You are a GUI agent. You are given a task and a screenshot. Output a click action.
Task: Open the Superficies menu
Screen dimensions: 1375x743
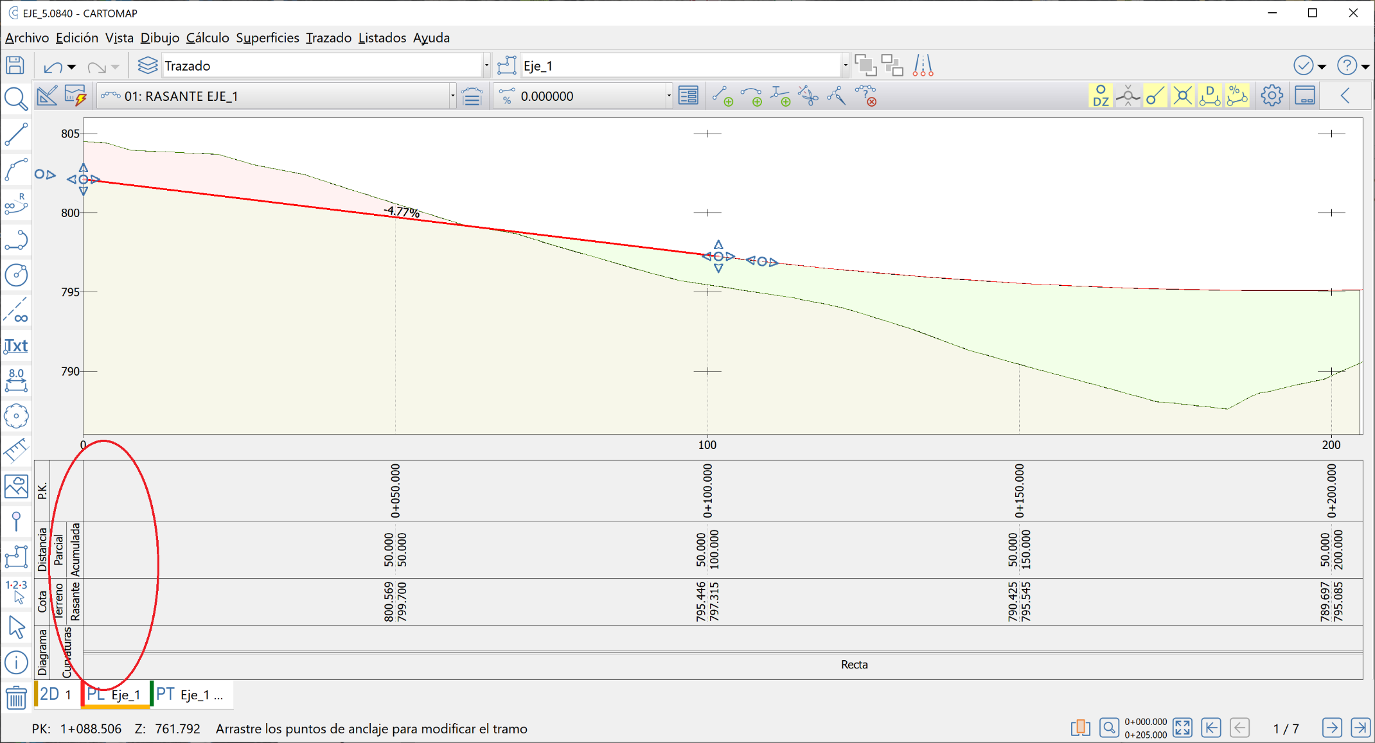(x=267, y=37)
